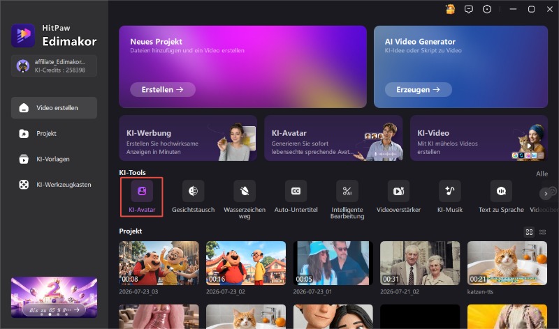Open the Intelligente Bearbeitung tool

coord(347,191)
